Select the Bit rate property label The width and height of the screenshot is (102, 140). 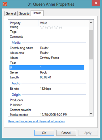(x=14, y=89)
